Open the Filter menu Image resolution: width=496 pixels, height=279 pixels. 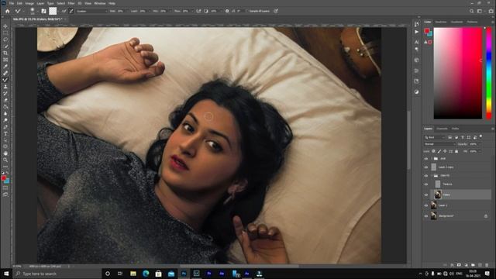click(x=71, y=3)
